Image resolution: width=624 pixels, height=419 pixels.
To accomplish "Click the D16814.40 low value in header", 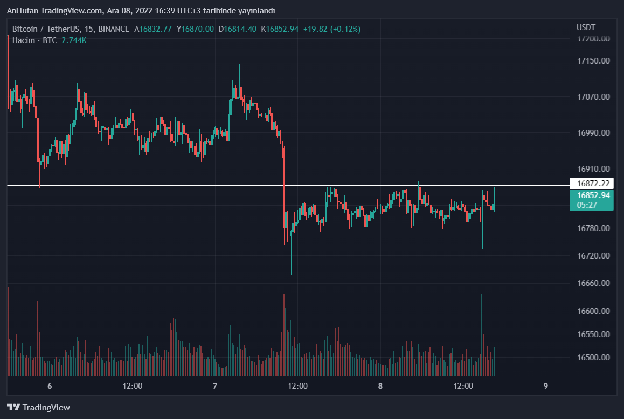I will point(237,29).
